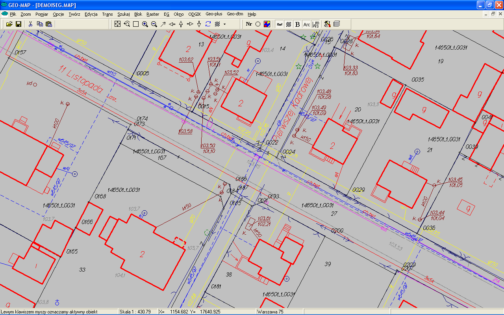Click the Paste clipboard icon
This screenshot has width=504, height=315.
click(48, 24)
